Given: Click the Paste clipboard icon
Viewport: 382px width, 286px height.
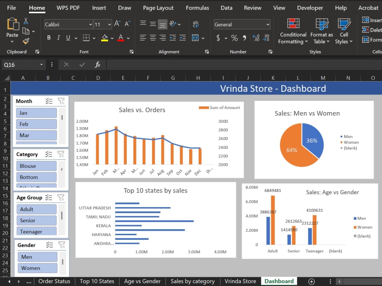Looking at the screenshot, I should pyautogui.click(x=13, y=24).
